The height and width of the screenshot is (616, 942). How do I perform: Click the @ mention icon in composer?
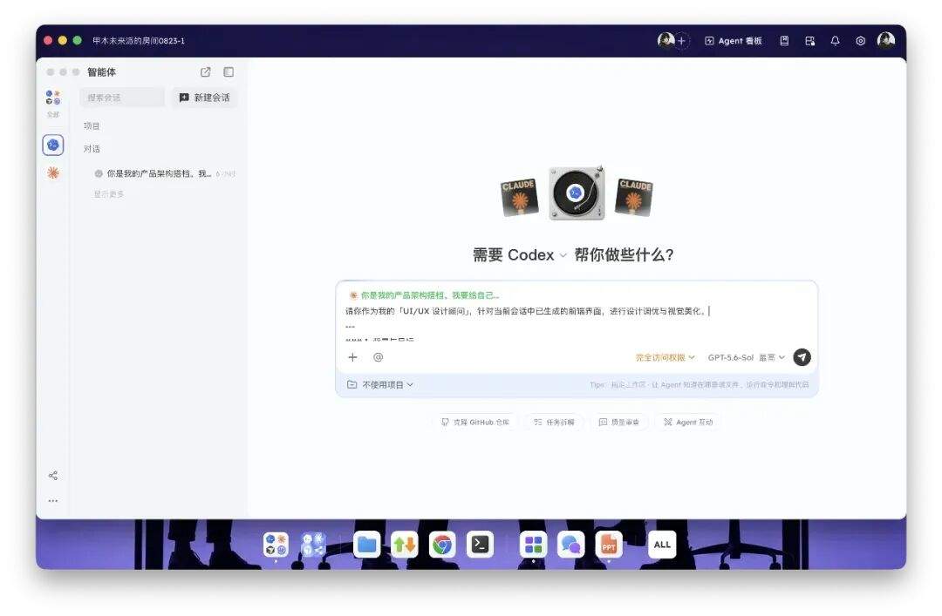[x=378, y=357]
